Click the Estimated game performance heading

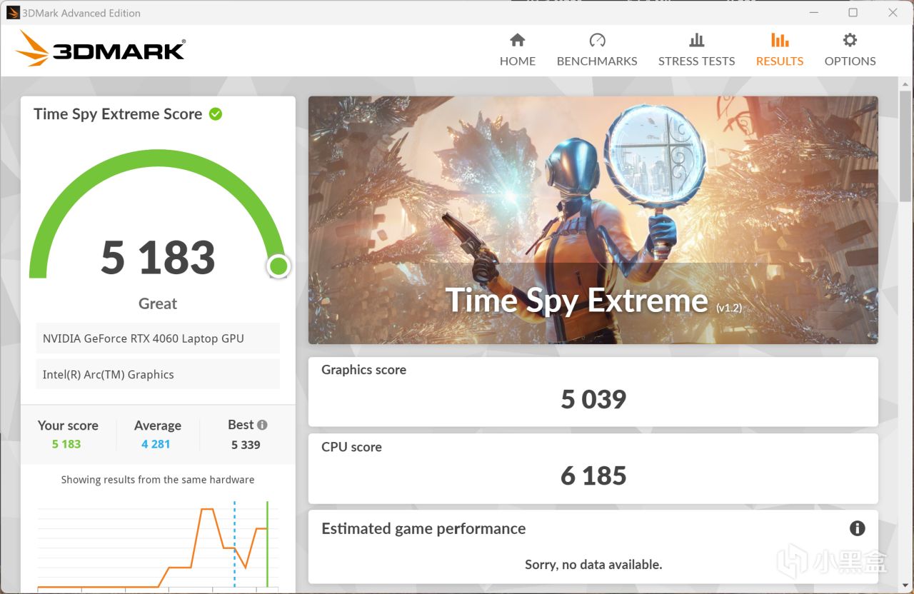(423, 528)
